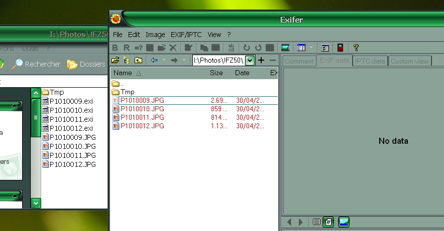Click the folder tree icon in navigation bar
Image resolution: width=444 pixels, height=231 pixels.
click(x=126, y=60)
